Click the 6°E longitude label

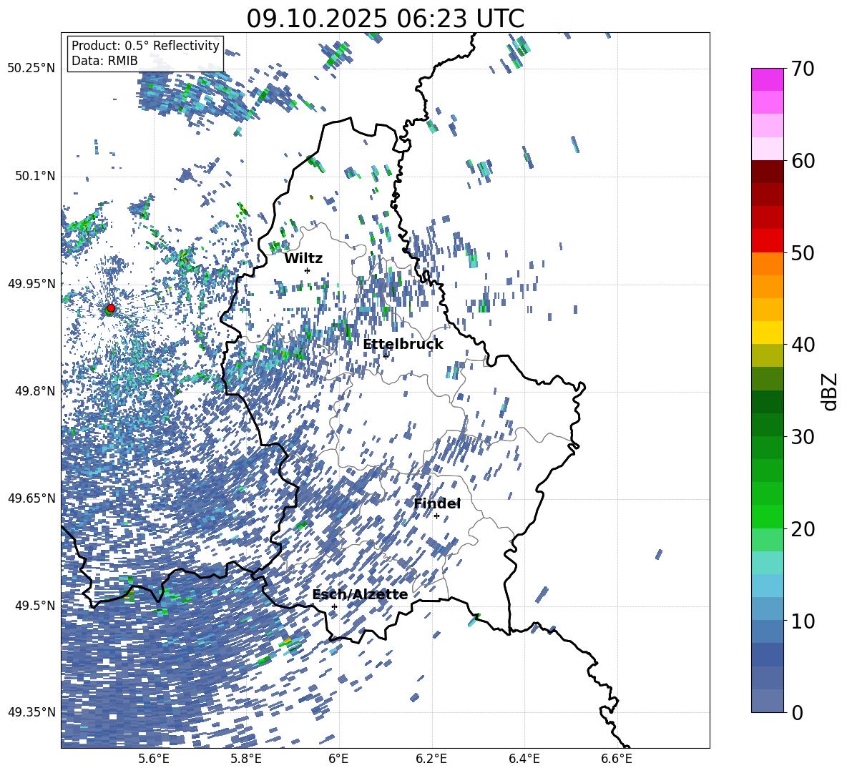pyautogui.click(x=338, y=759)
